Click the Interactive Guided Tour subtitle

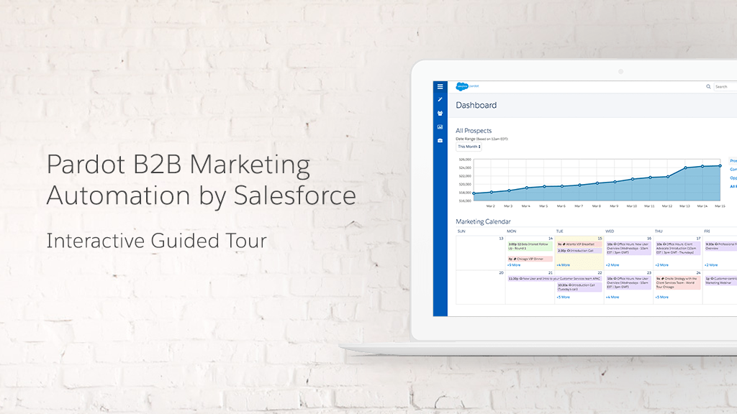click(156, 241)
